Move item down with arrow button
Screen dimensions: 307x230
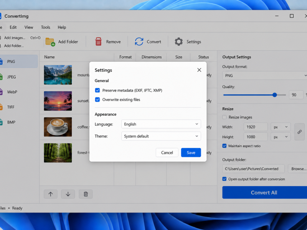(68, 194)
